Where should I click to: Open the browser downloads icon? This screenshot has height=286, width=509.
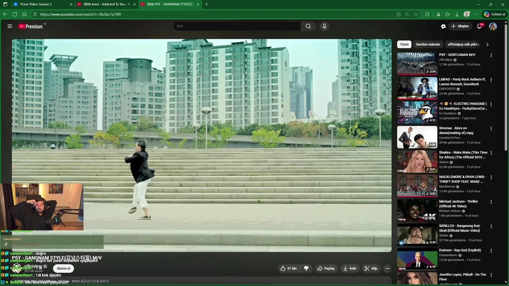[x=457, y=14]
